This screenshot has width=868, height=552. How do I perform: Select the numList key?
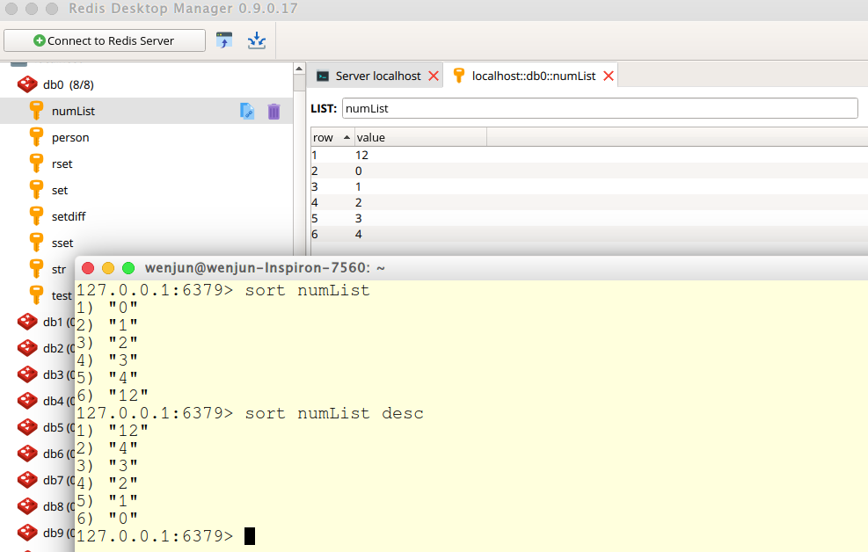[x=73, y=111]
